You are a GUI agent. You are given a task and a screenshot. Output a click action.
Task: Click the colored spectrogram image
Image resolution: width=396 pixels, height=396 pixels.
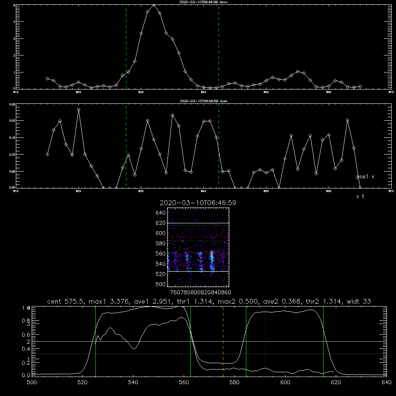point(198,247)
